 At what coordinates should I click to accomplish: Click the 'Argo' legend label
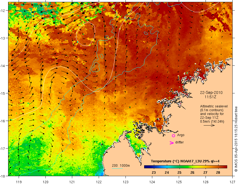(x=181, y=135)
